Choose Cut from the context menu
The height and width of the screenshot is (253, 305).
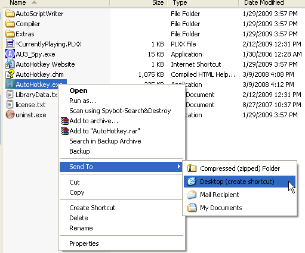[122, 182]
